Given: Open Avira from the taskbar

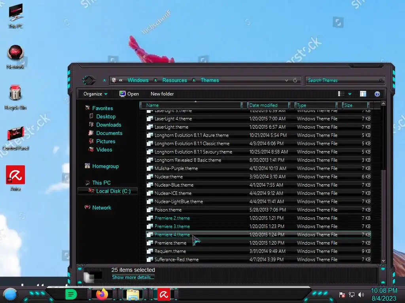Looking at the screenshot, I should (x=164, y=294).
